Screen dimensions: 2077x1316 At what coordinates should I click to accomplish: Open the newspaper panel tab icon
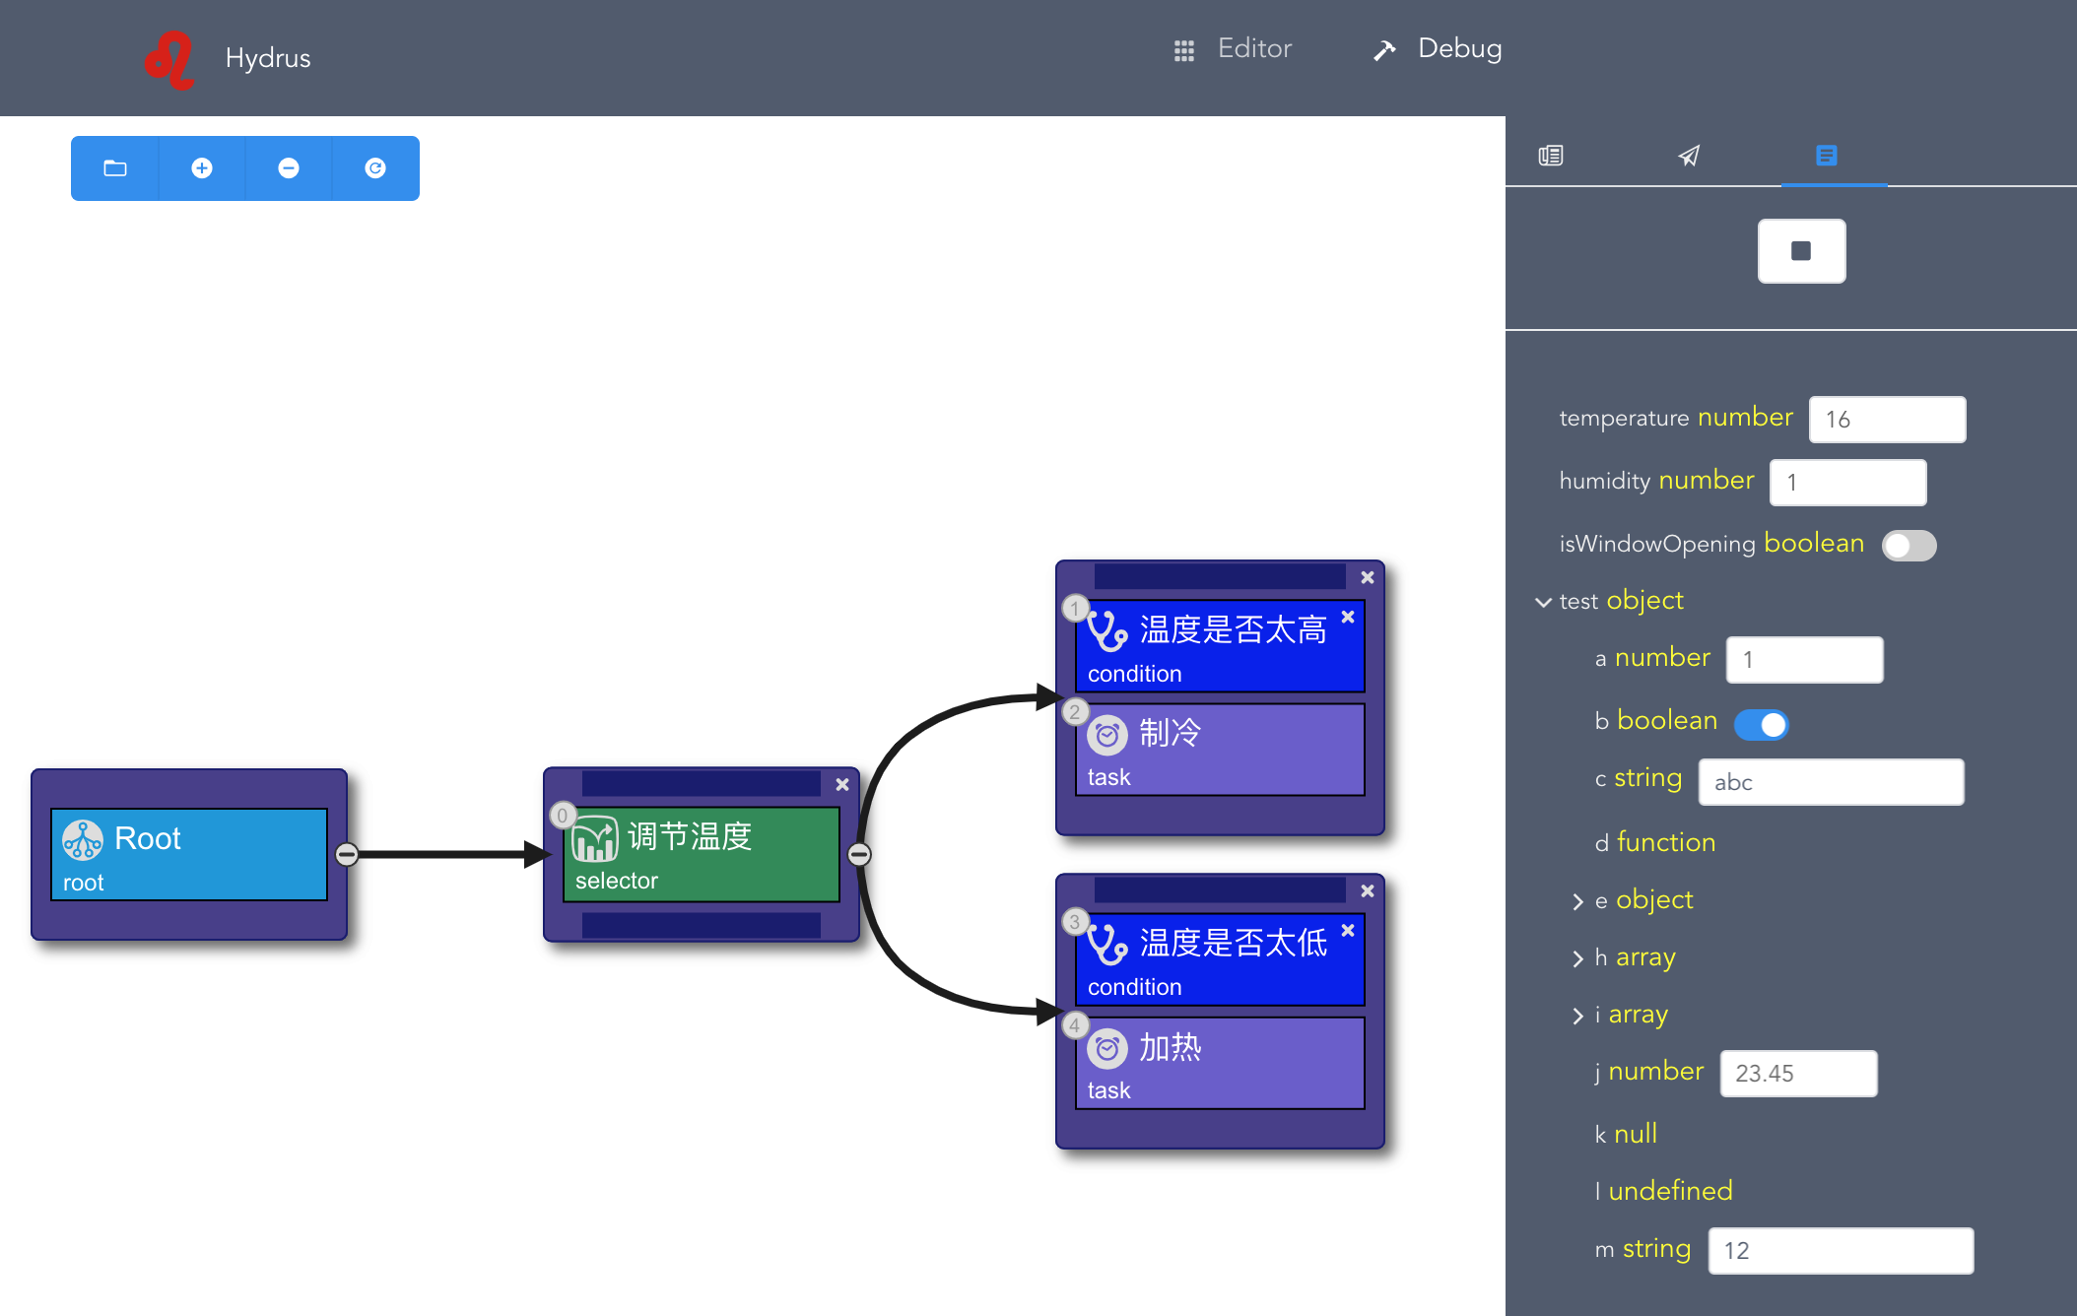[1551, 156]
